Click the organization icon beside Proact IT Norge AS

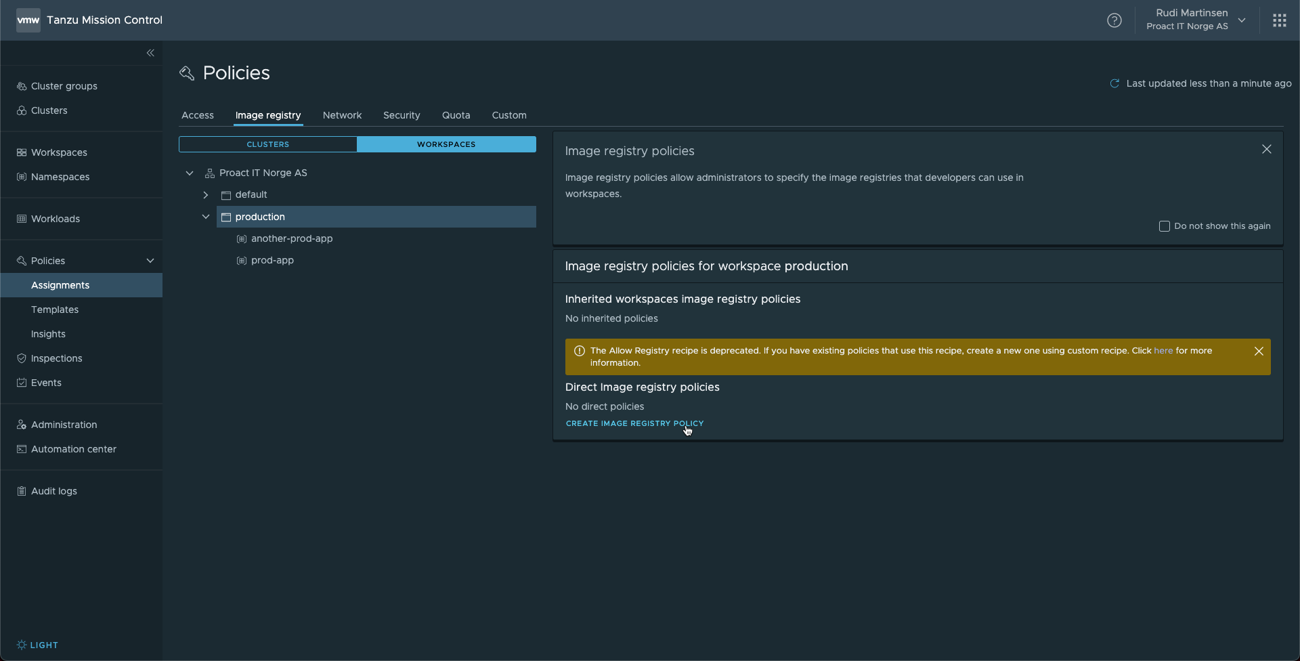[x=210, y=173]
